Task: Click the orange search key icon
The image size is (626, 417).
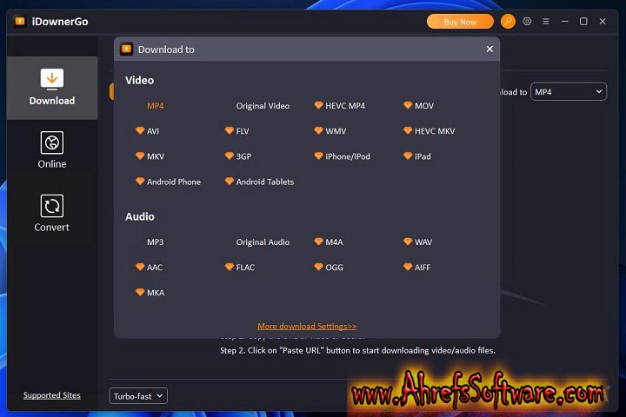Action: 508,22
